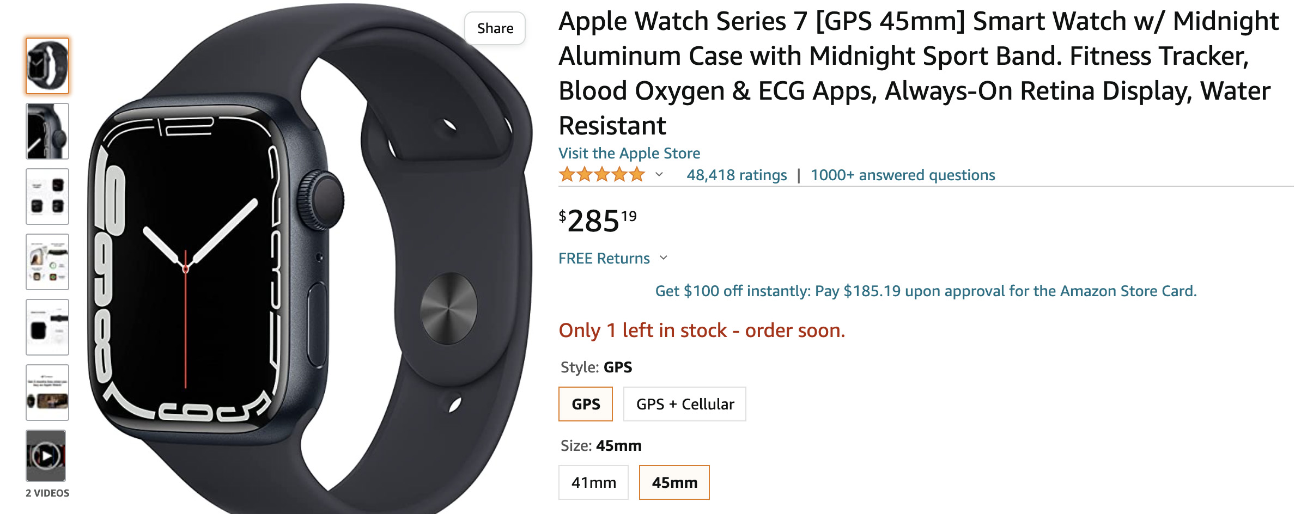Viewport: 1301px width, 514px height.
Task: View the thumbnail showing three watches
Action: [47, 197]
